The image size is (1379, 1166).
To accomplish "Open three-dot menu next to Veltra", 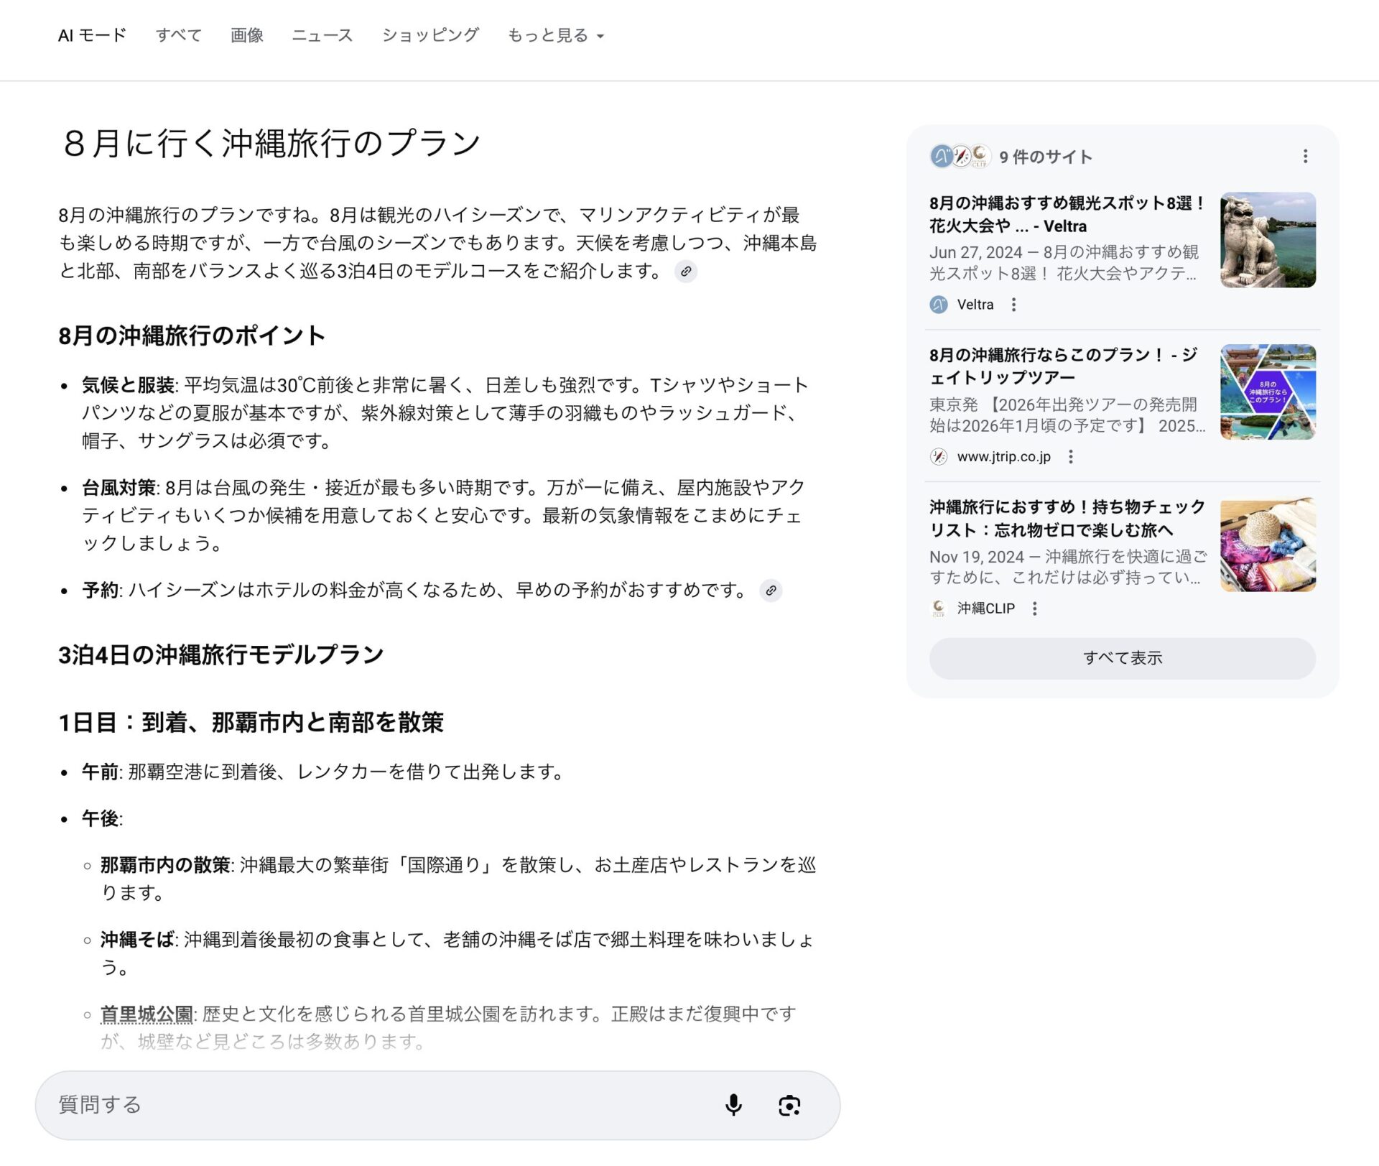I will pyautogui.click(x=1013, y=305).
